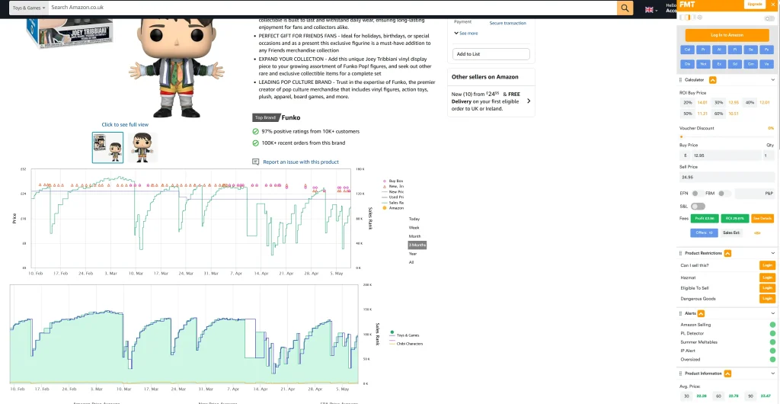Expand See more under Payment
Screen dimensions: 780x404
[x=466, y=34]
